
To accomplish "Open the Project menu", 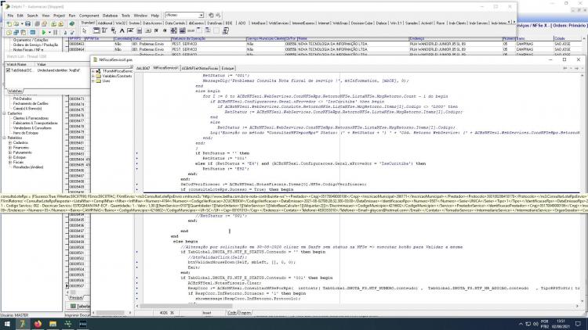I will [x=59, y=16].
